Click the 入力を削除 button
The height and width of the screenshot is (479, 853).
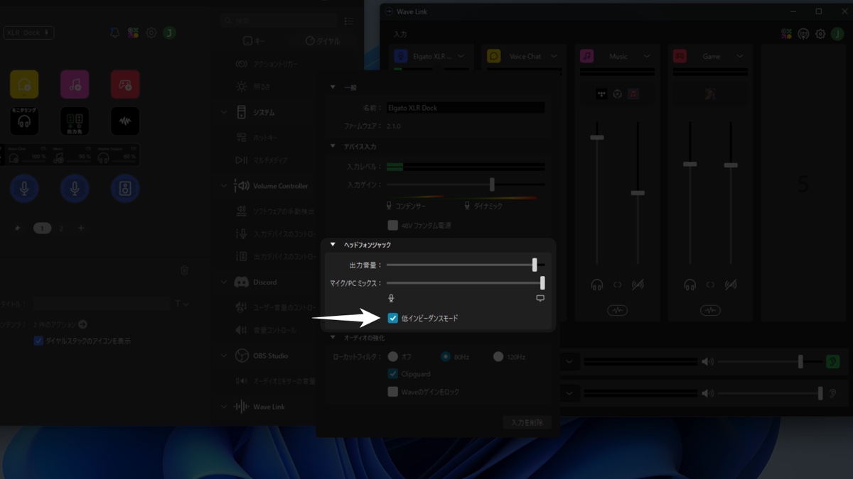tap(527, 422)
